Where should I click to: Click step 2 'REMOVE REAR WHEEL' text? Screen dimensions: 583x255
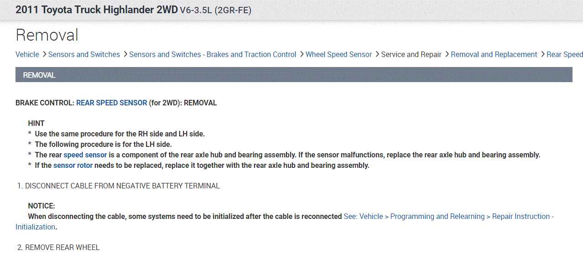point(62,247)
